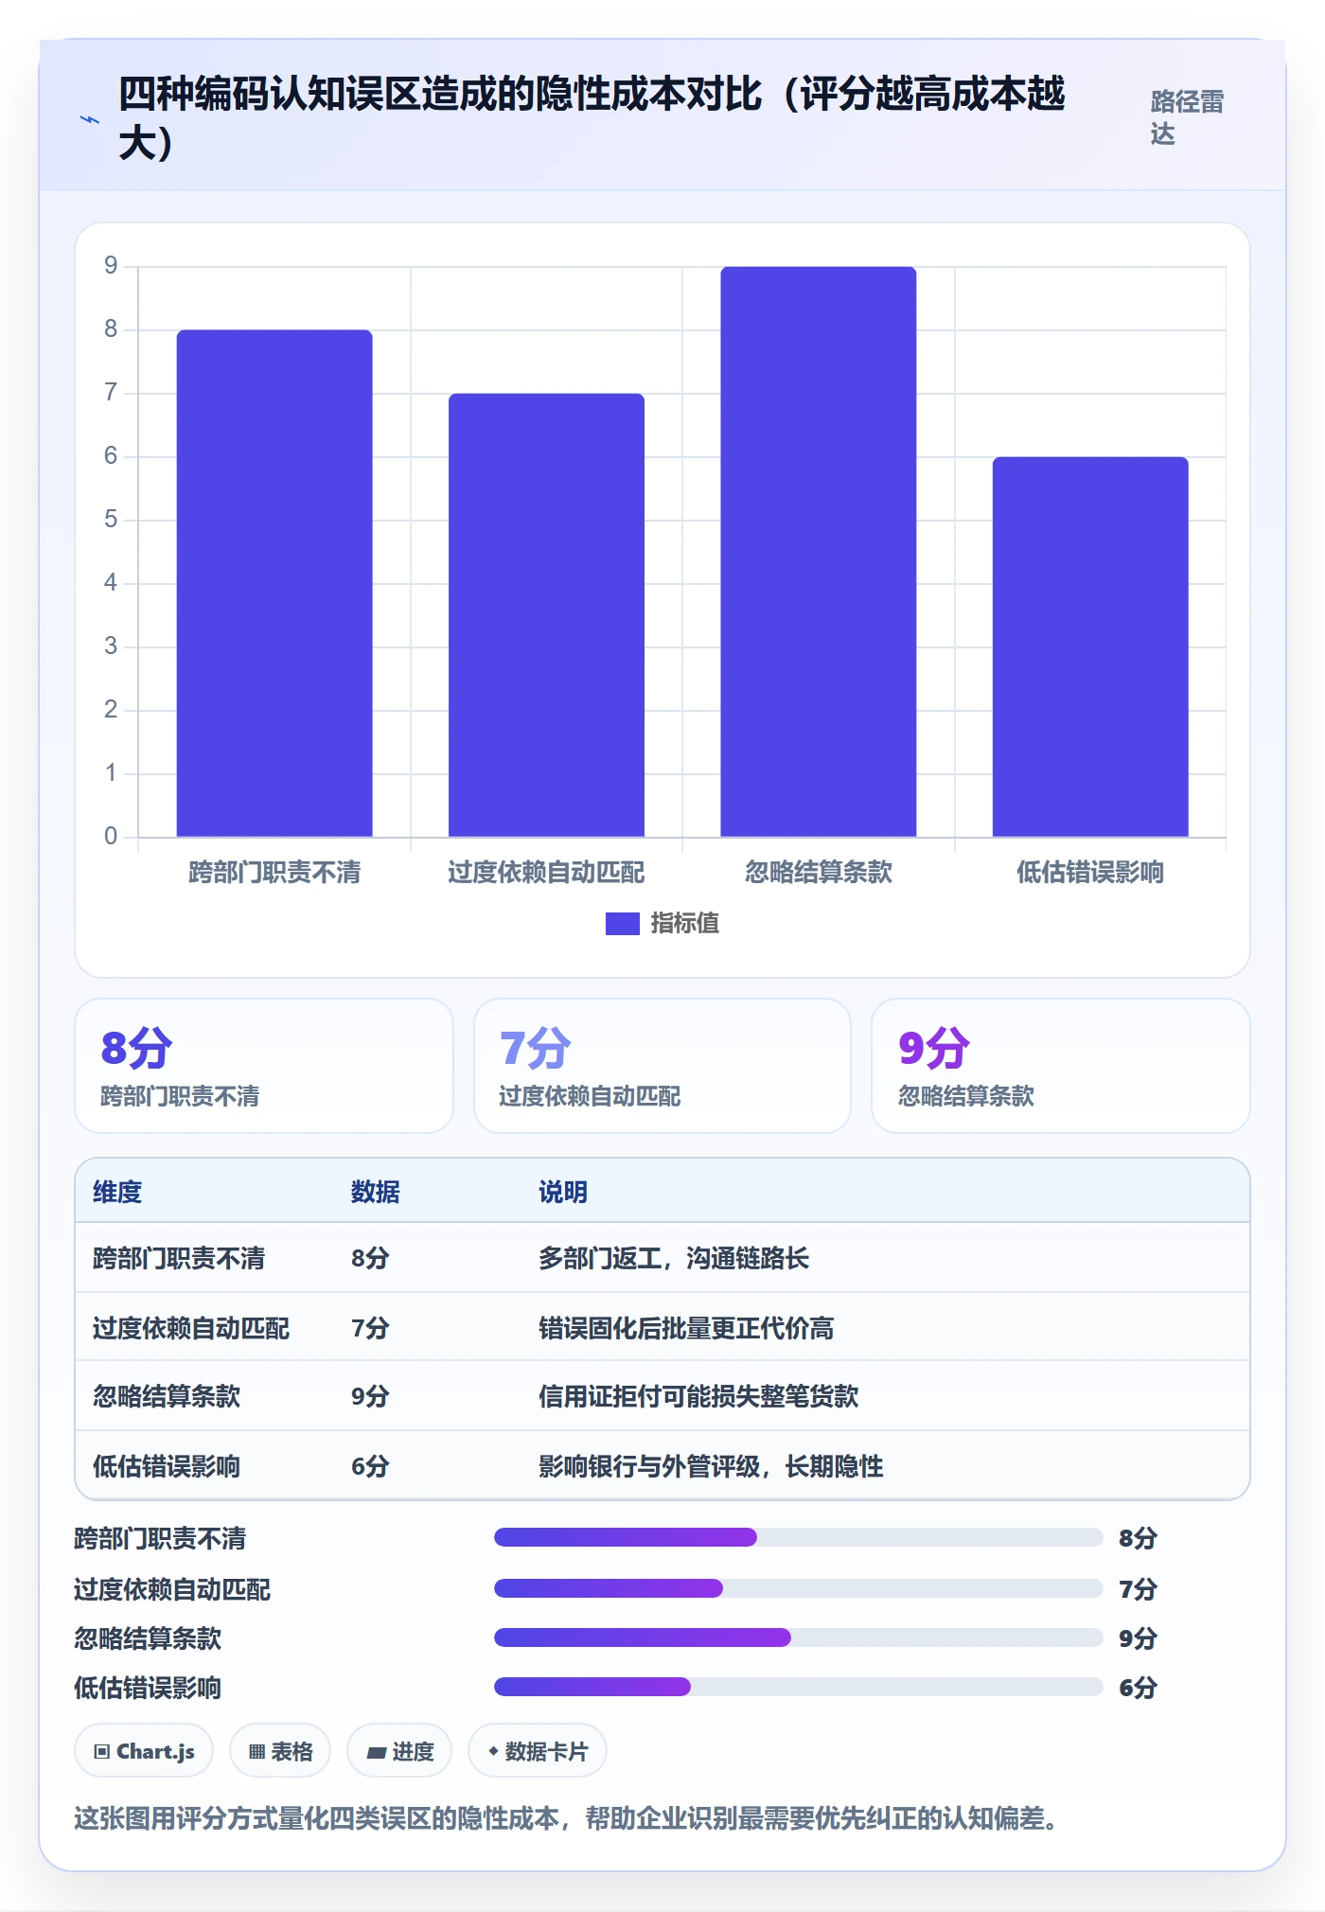This screenshot has width=1325, height=1912.
Task: Click the 维度 column header
Action: 117,1192
